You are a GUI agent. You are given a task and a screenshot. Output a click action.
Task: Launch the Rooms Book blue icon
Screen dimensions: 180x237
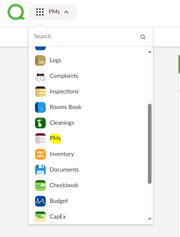(x=40, y=107)
